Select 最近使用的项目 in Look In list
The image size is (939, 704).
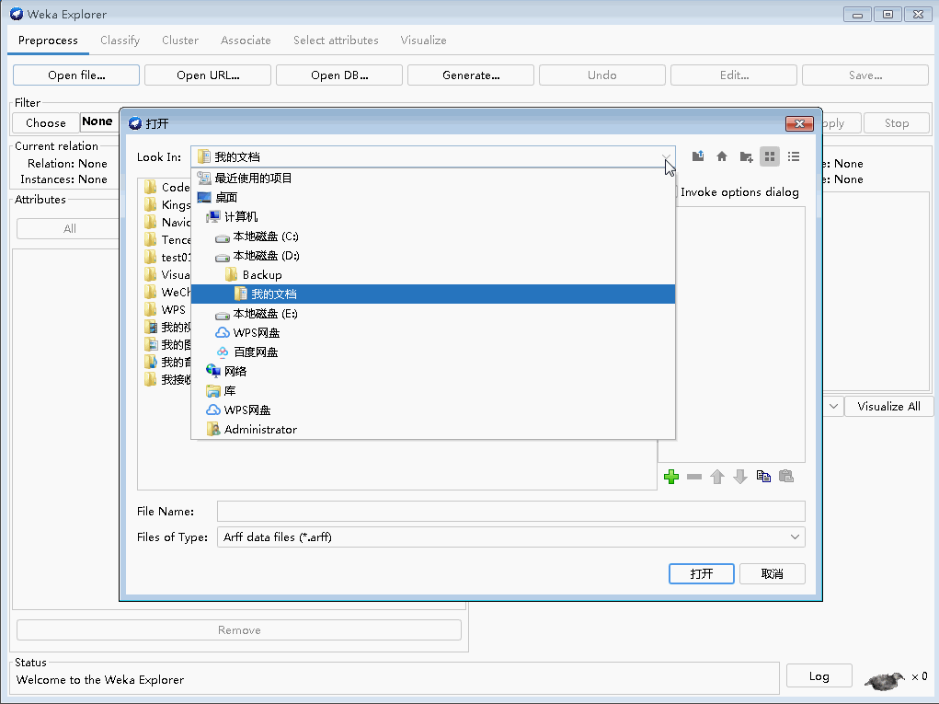tap(433, 178)
